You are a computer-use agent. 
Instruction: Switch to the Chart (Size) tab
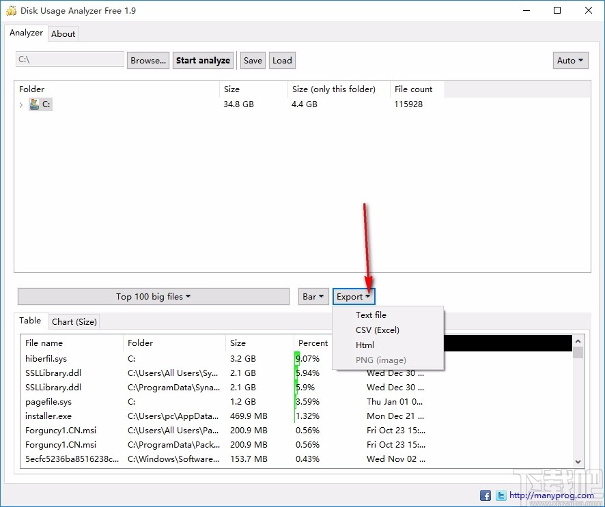tap(74, 321)
